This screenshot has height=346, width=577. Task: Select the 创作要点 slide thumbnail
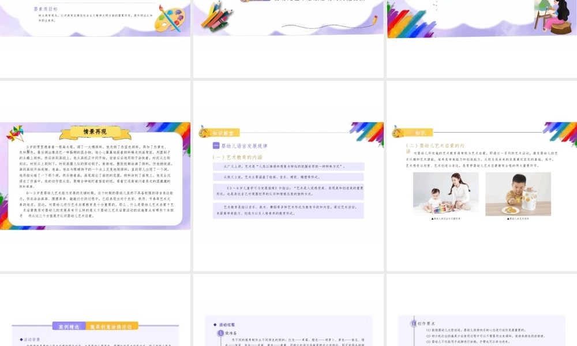[482, 310]
